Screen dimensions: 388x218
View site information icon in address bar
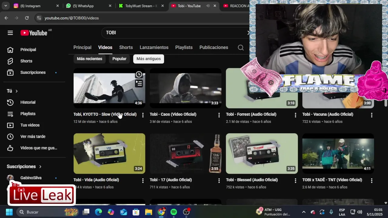pyautogui.click(x=39, y=18)
